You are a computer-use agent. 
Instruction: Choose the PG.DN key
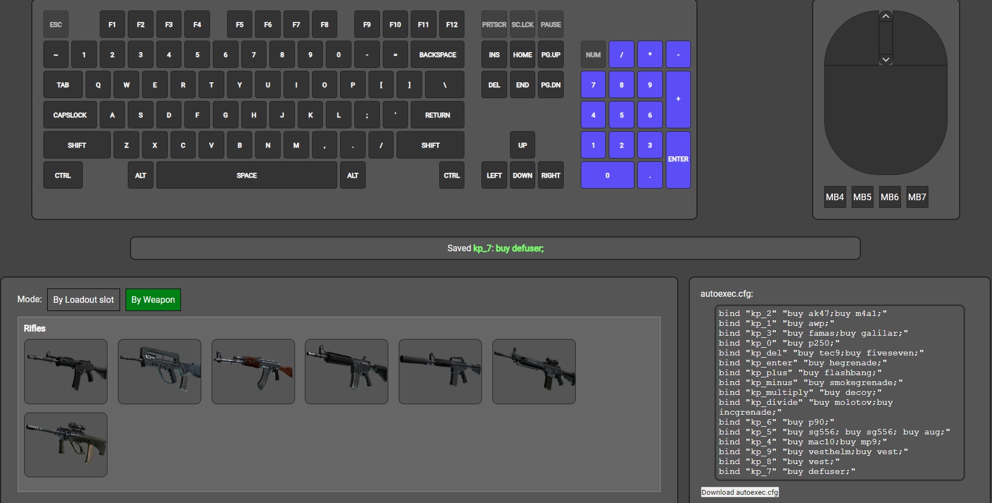pos(551,85)
